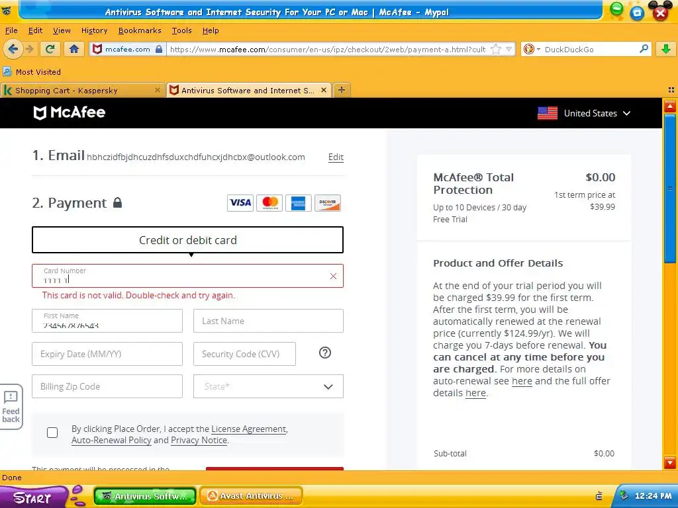Open the File menu
Screen dimensions: 678x508
[x=11, y=30]
